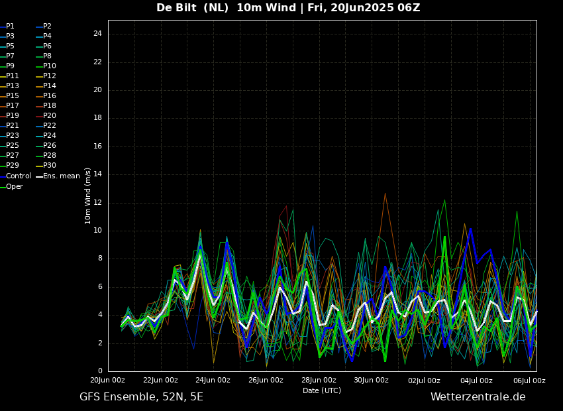Click the 10m Wind (m/s) axis label

point(88,196)
